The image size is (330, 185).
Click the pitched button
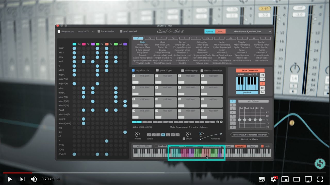tap(247, 92)
